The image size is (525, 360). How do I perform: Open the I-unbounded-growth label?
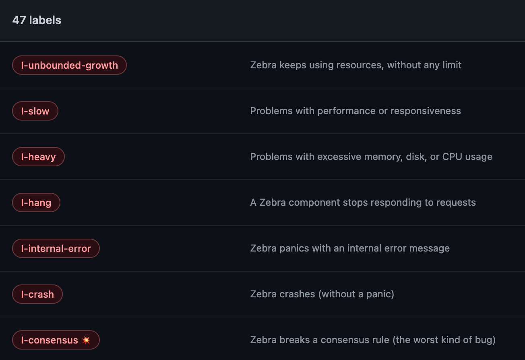[69, 65]
